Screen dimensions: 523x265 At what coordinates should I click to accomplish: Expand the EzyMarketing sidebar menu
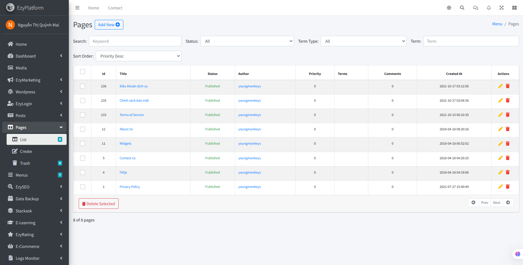[x=34, y=80]
